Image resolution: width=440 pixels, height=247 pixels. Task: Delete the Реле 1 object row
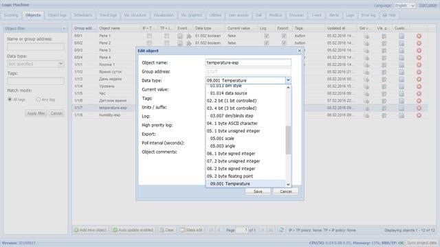point(419,36)
